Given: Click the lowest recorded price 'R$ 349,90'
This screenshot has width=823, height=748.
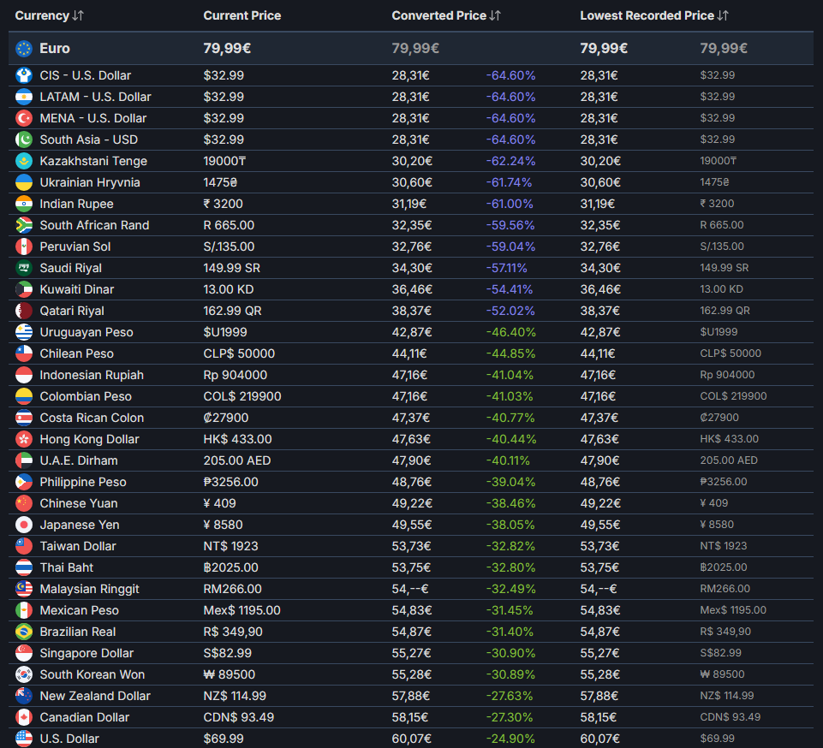Looking at the screenshot, I should pyautogui.click(x=725, y=632).
